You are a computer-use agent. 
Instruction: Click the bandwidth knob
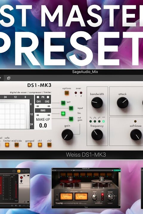(x=97, y=103)
